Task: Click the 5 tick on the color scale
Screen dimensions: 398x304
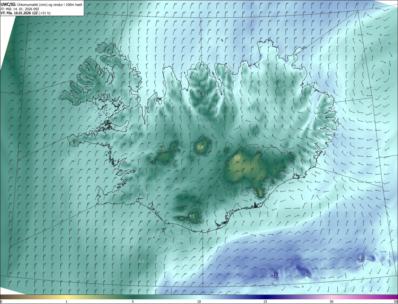Action: pyautogui.click(x=133, y=302)
